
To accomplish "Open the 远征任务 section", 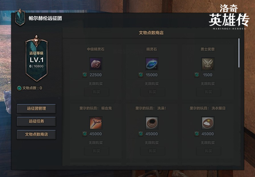I will tap(36, 122).
